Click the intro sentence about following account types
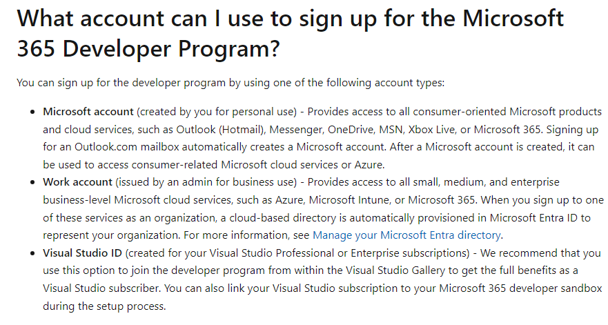This screenshot has width=608, height=325. click(x=231, y=83)
